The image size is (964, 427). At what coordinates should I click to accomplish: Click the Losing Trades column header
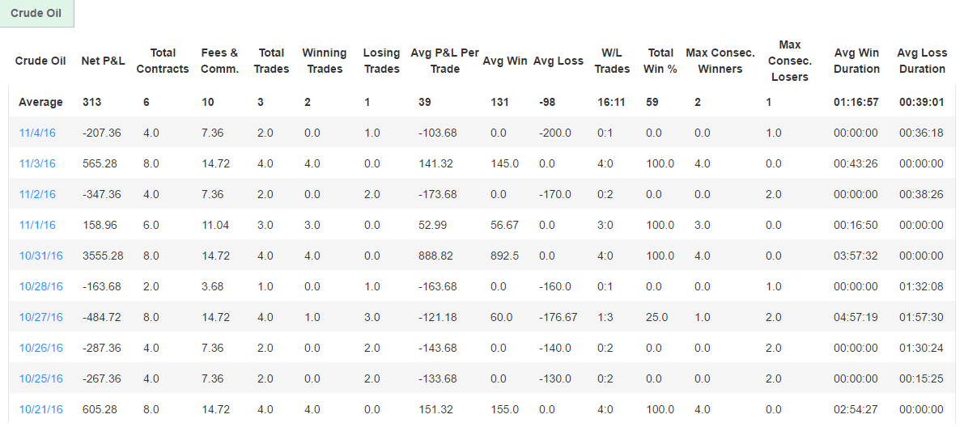point(381,61)
